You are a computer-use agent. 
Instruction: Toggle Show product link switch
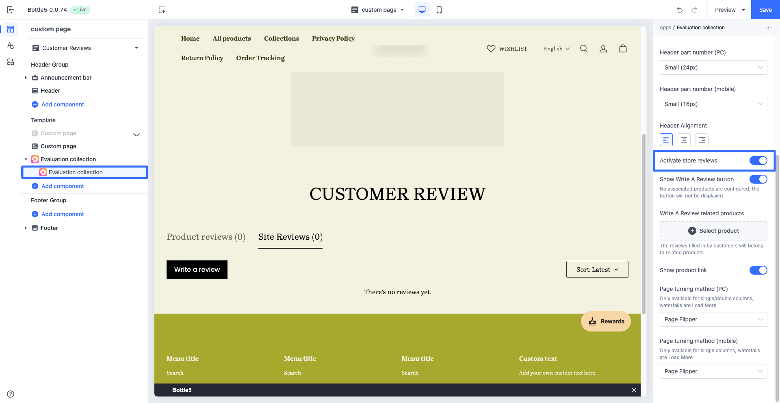coord(758,270)
